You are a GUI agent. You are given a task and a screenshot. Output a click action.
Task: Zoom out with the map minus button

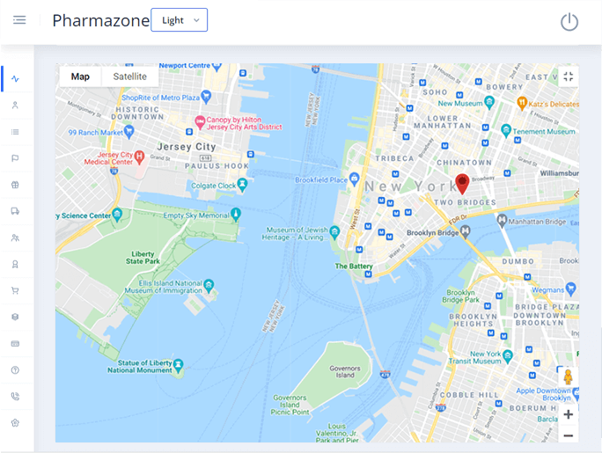pyautogui.click(x=569, y=435)
